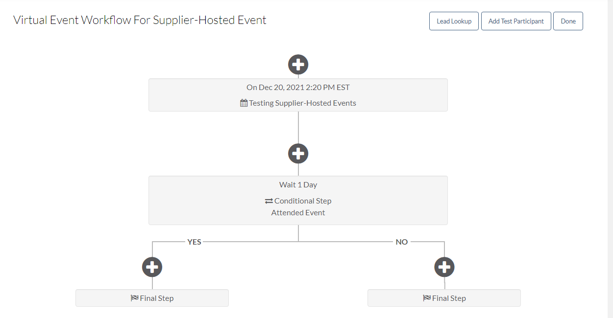Click the calendar icon next to Testing Supplier-Hosted Events

pyautogui.click(x=243, y=103)
